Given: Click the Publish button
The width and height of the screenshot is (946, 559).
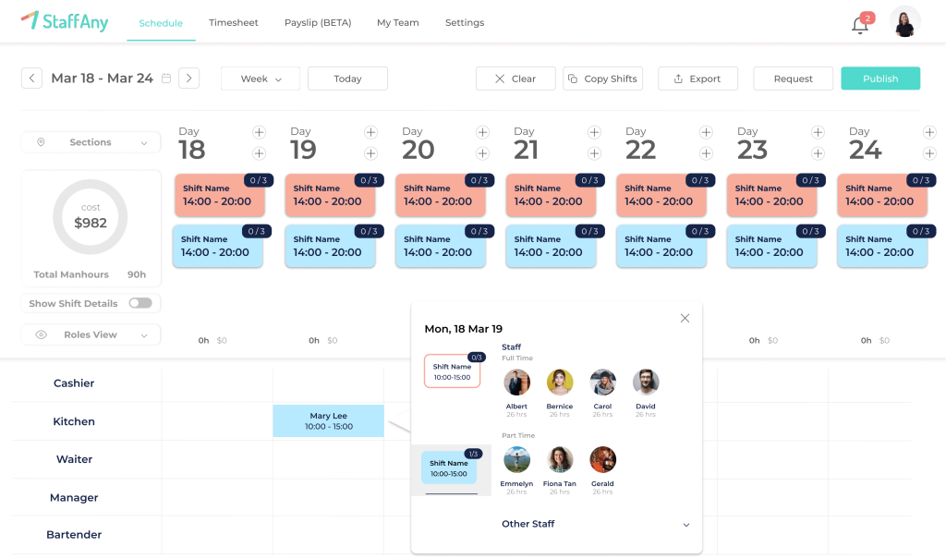Looking at the screenshot, I should coord(879,79).
